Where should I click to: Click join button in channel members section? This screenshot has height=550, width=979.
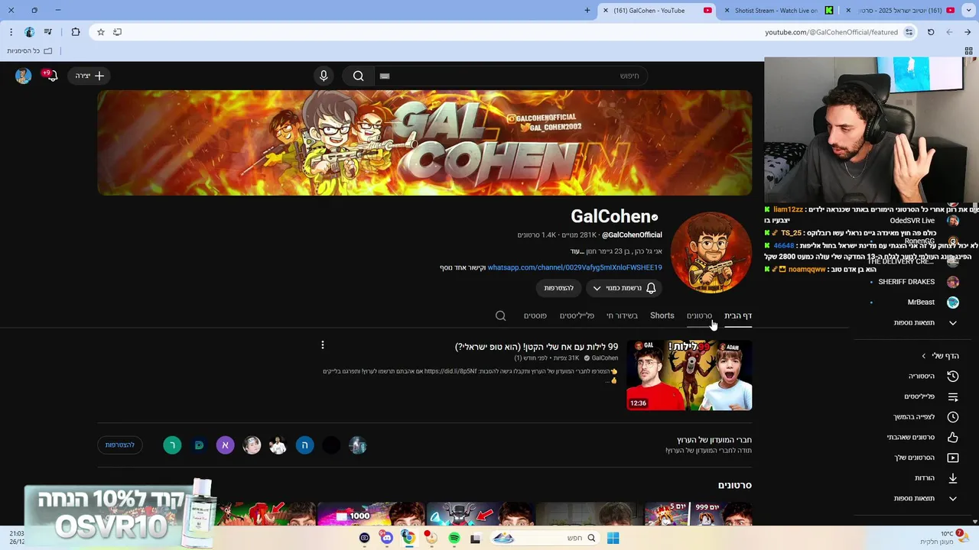[x=120, y=445]
